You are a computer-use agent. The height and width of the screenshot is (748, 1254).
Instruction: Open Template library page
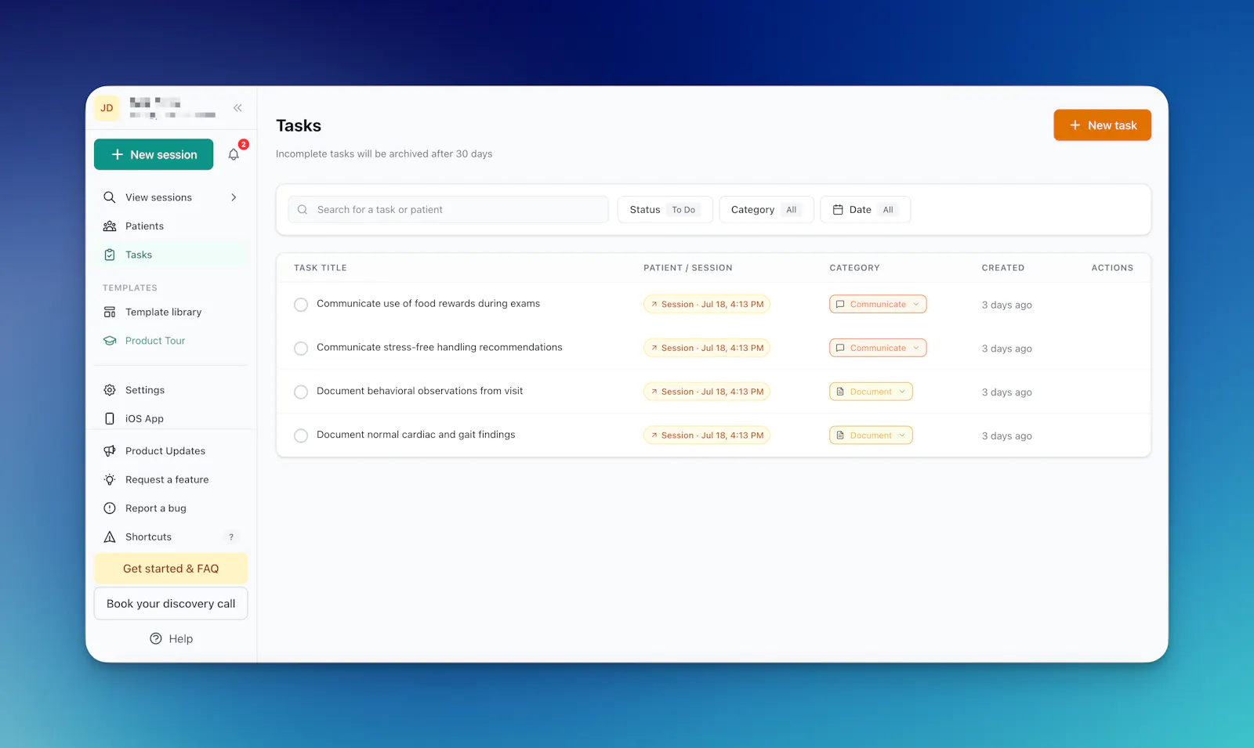point(171,312)
